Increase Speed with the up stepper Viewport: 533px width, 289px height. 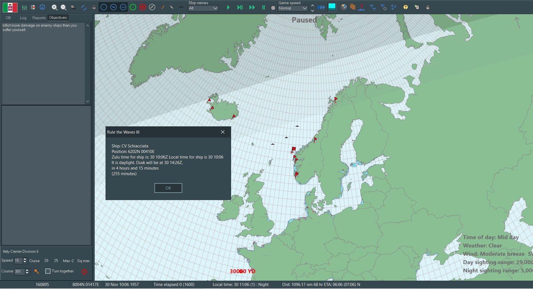25,259
